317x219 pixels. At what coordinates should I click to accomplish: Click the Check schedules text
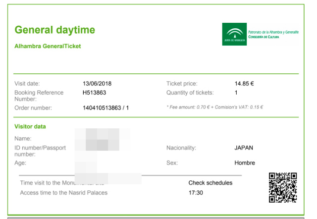click(211, 183)
